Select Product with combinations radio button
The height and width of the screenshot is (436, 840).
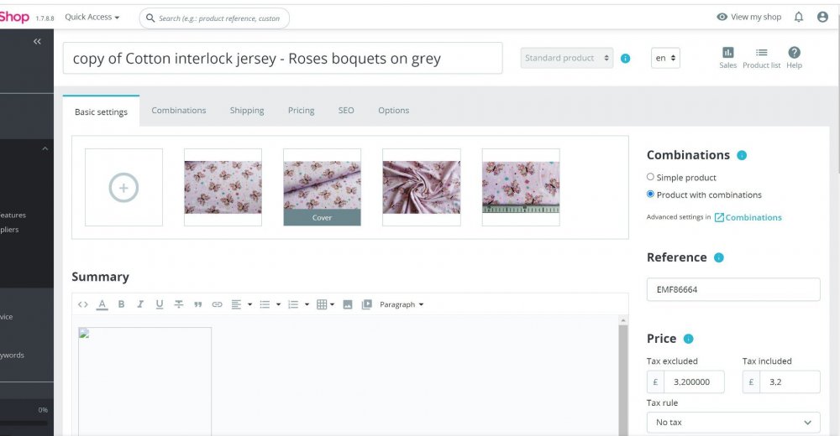click(650, 195)
